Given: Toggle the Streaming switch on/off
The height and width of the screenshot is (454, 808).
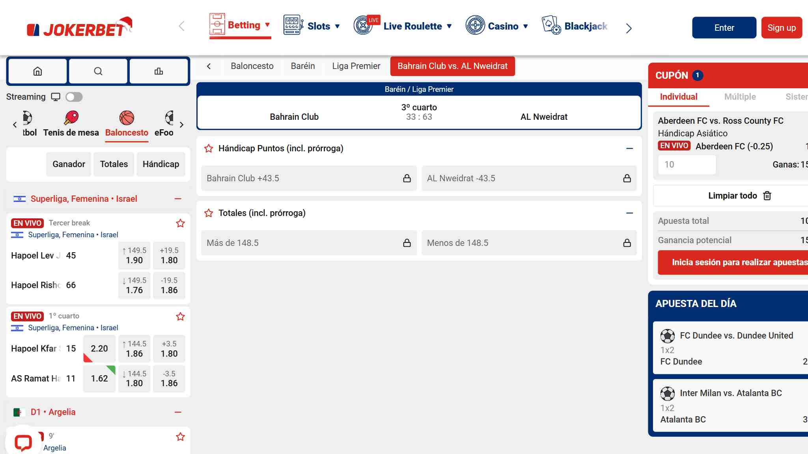Looking at the screenshot, I should pos(73,96).
